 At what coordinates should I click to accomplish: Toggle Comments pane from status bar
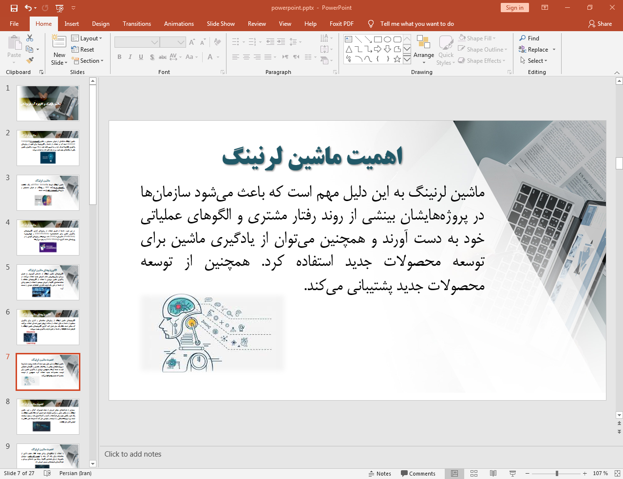(418, 473)
